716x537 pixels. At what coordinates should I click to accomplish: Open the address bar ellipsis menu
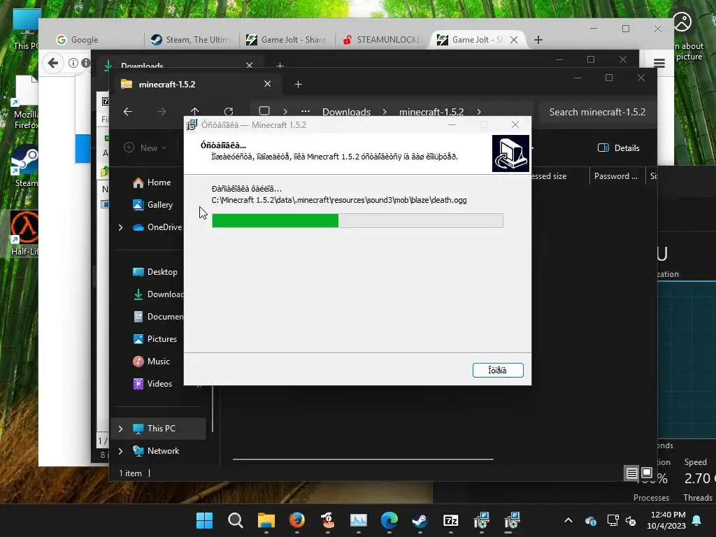pyautogui.click(x=306, y=111)
